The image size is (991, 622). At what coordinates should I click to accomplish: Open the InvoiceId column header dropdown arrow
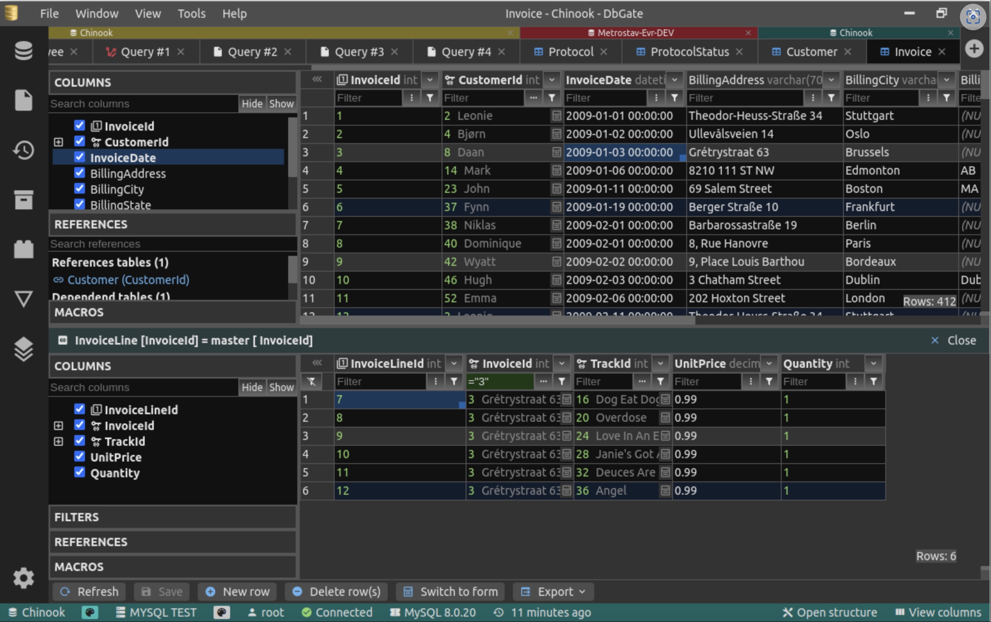click(x=430, y=80)
